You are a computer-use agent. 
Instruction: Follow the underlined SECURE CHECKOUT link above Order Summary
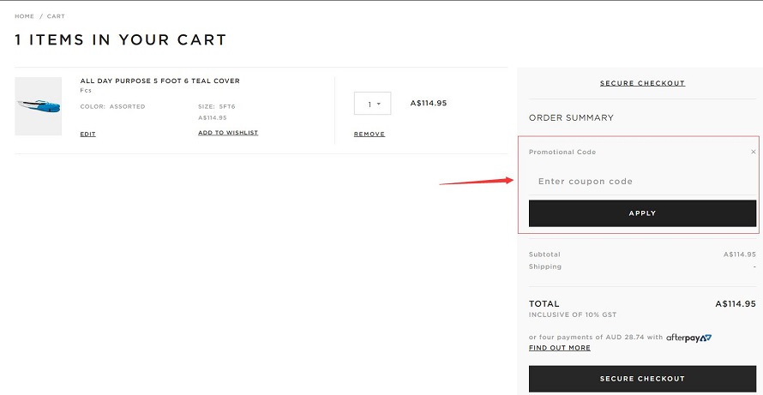pos(642,83)
